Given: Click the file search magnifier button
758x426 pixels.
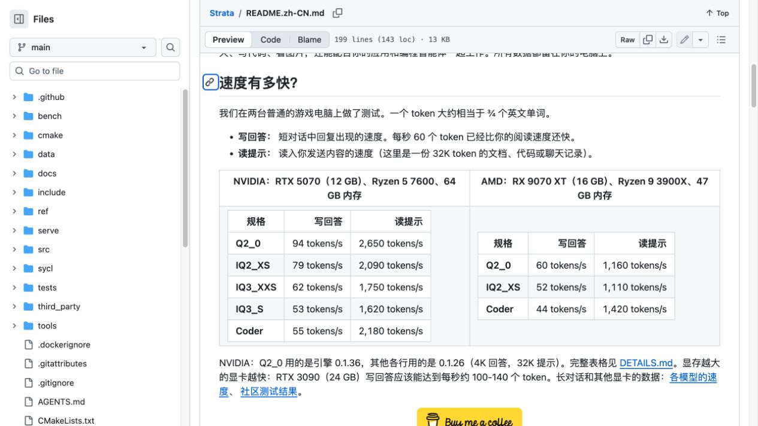Looking at the screenshot, I should (x=170, y=47).
